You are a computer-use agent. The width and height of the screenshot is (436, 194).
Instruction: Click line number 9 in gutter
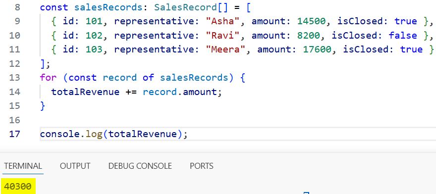[17, 21]
